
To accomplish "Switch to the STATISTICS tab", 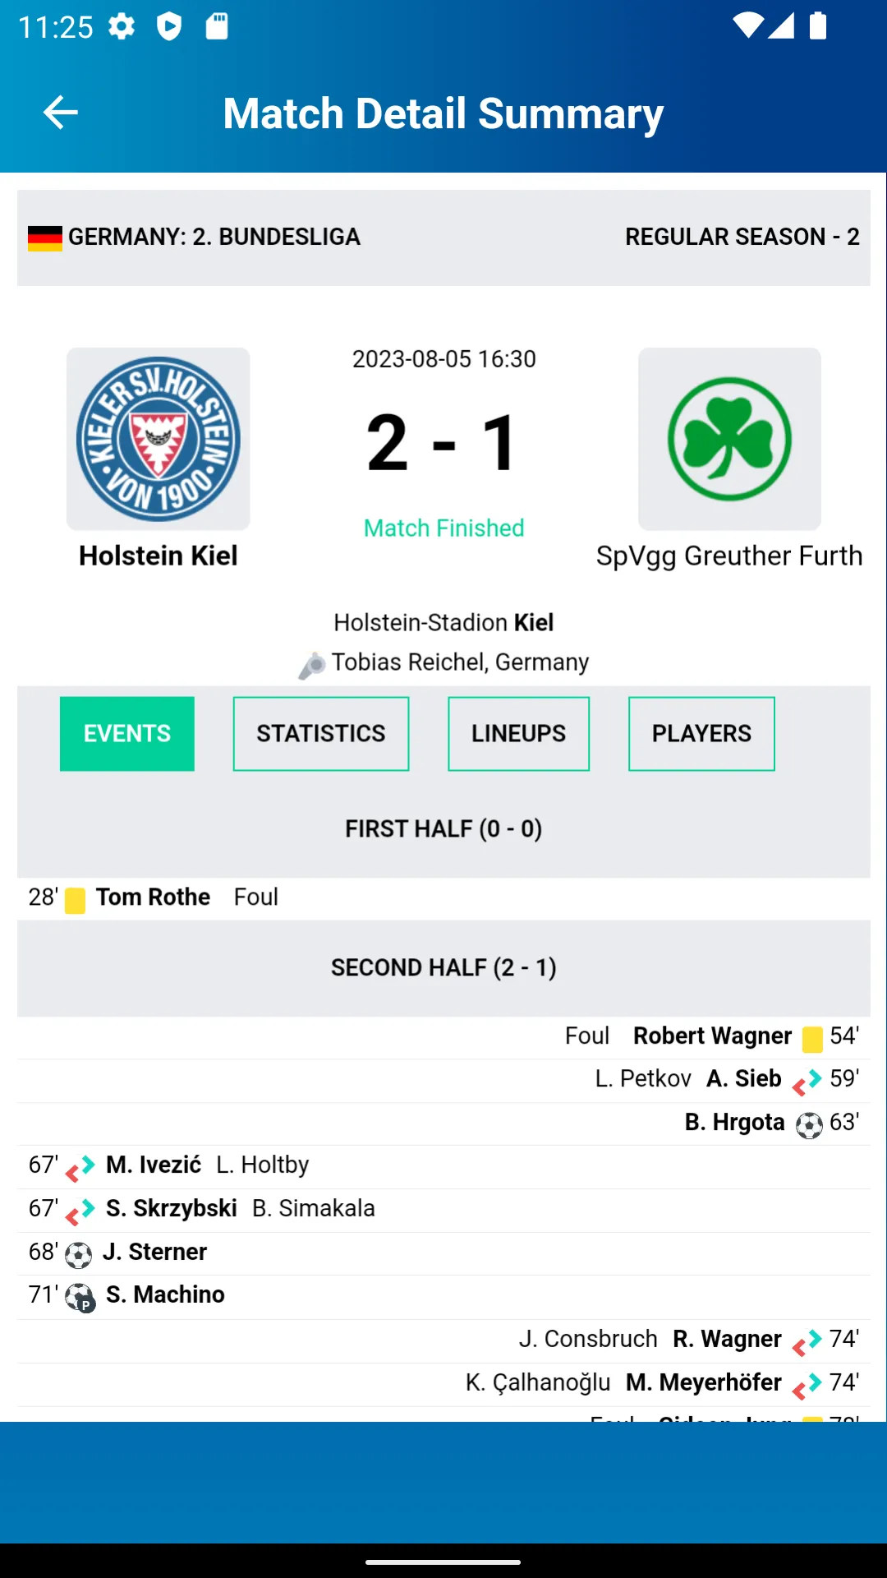I will [x=321, y=734].
